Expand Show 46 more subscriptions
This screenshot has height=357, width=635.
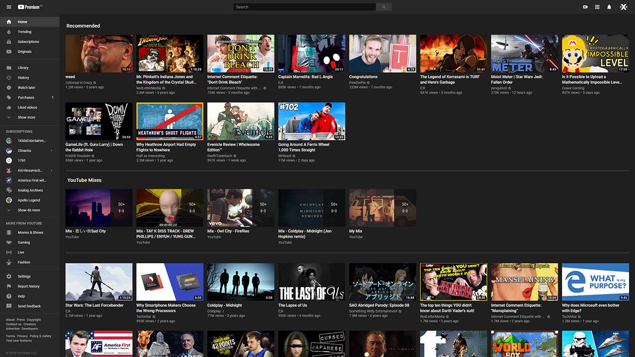(30, 210)
